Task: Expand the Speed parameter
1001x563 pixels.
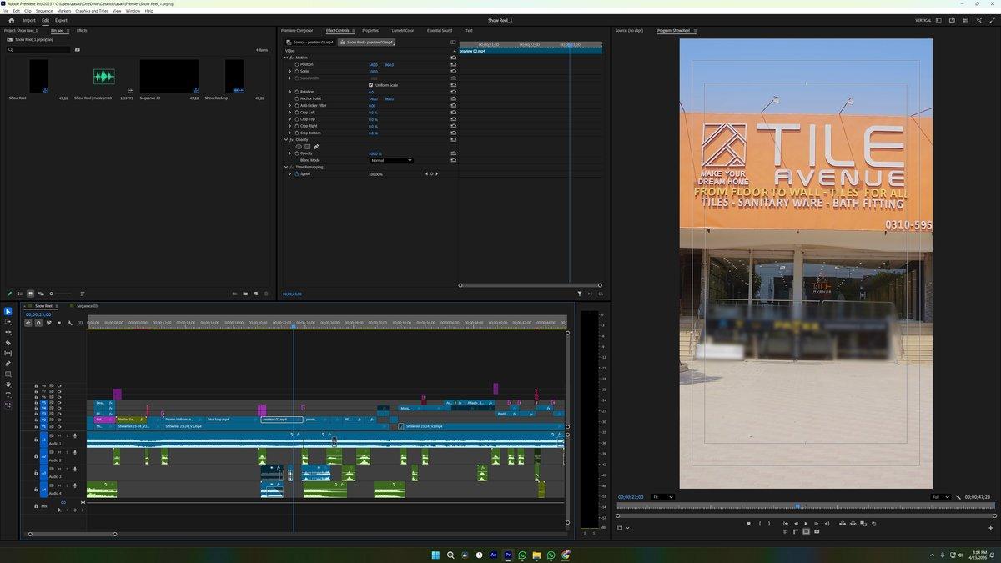Action: tap(290, 173)
